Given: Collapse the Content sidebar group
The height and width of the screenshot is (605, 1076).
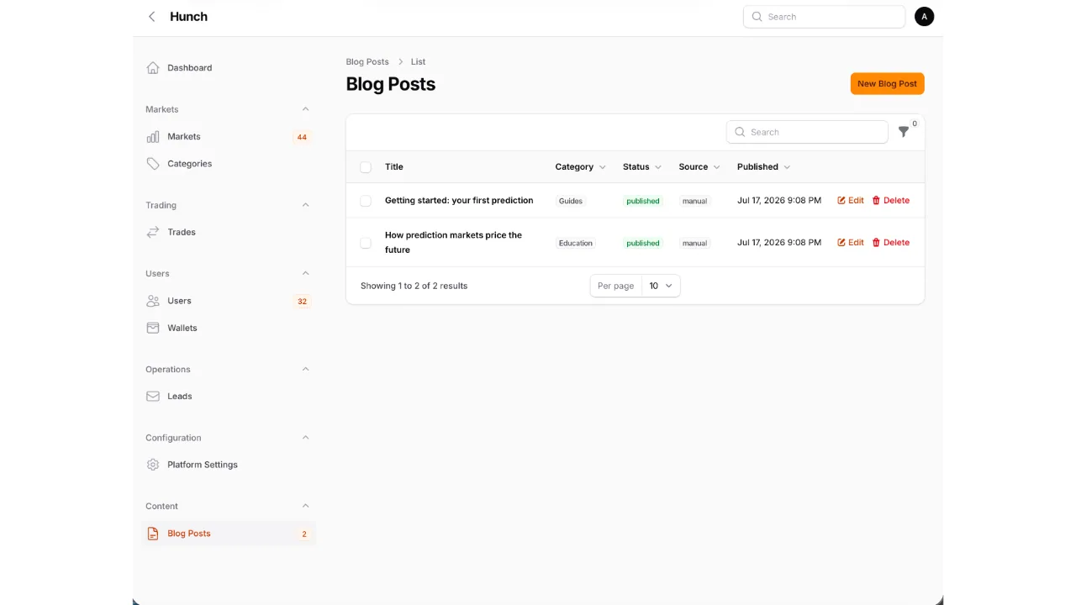Looking at the screenshot, I should (305, 506).
